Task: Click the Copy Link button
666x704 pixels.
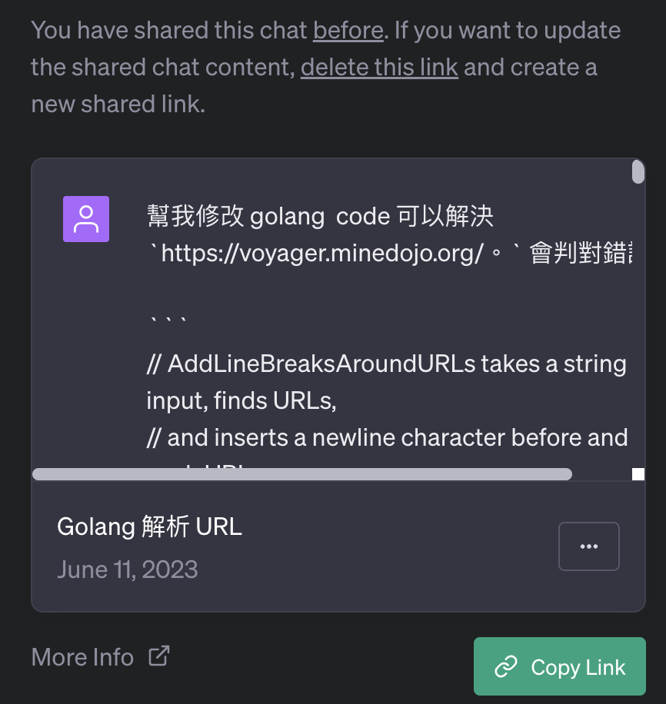Action: click(x=560, y=666)
